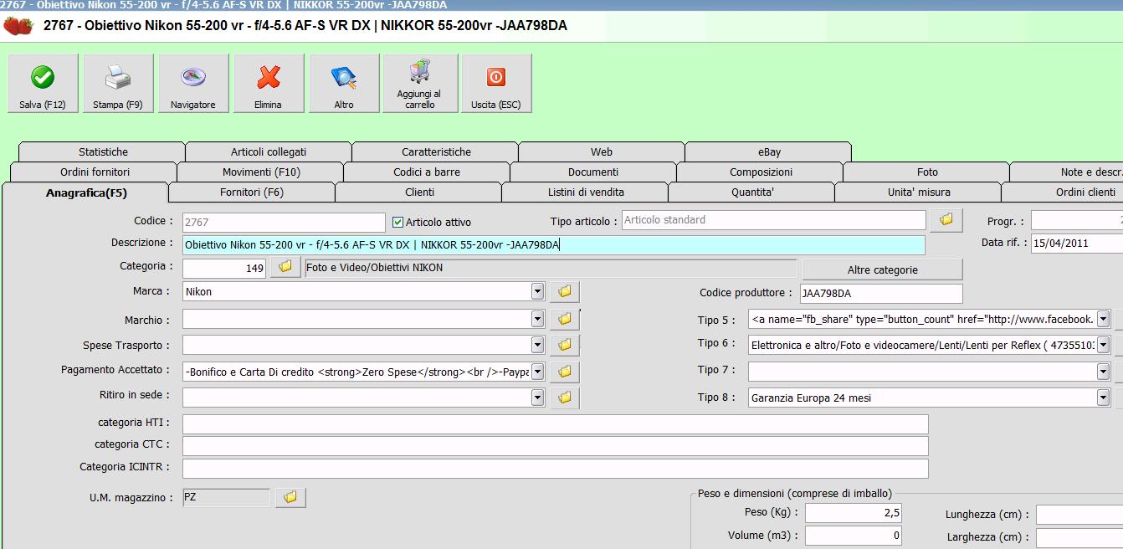The image size is (1123, 549).
Task: Click the Elimina red X button
Action: [x=269, y=84]
